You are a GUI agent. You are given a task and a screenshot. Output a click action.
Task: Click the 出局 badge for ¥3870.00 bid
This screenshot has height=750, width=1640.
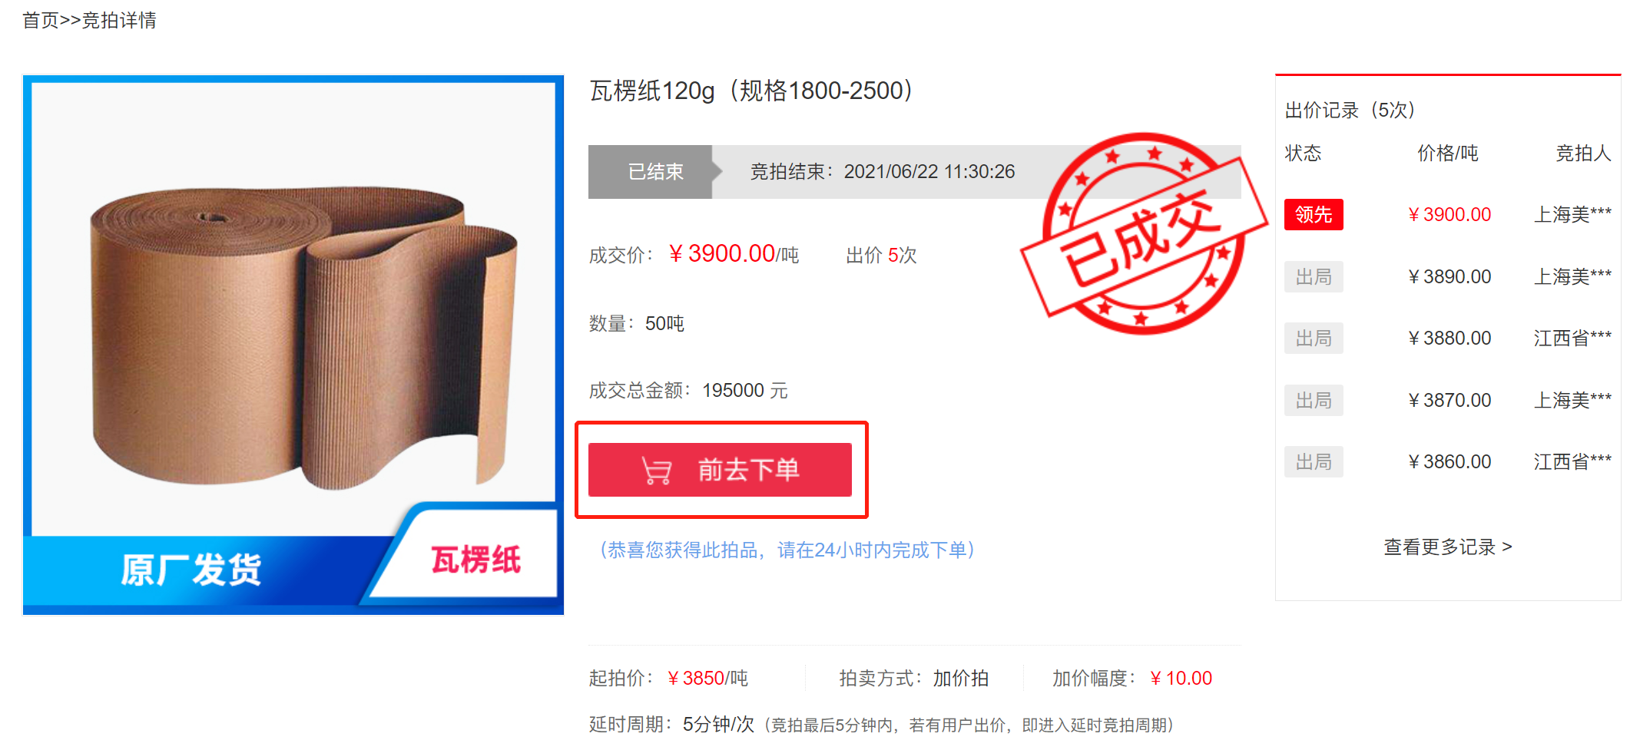point(1314,400)
